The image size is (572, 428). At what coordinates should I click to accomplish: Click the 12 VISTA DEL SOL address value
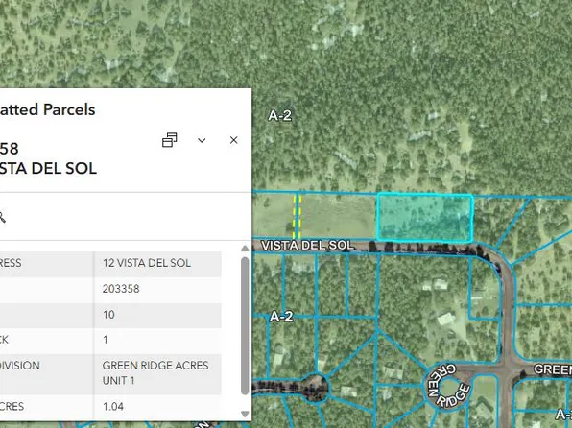[147, 263]
